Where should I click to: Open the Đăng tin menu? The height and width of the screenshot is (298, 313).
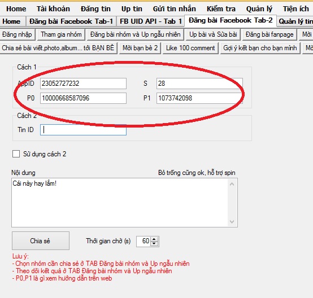(x=95, y=9)
